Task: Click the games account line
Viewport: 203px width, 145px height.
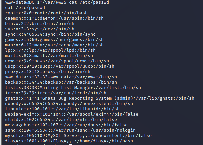Action: coord(54,39)
